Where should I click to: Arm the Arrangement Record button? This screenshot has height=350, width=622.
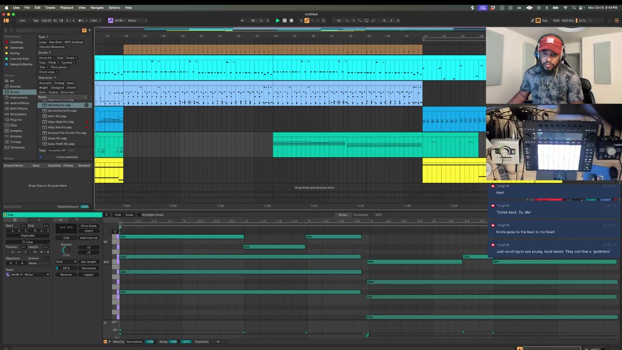pos(291,20)
